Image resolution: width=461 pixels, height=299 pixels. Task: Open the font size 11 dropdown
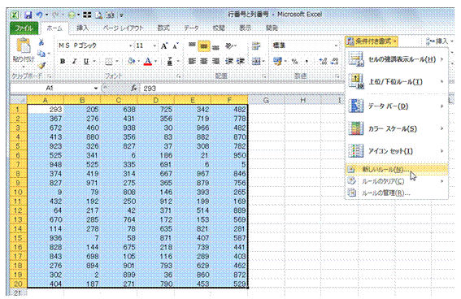coord(154,45)
